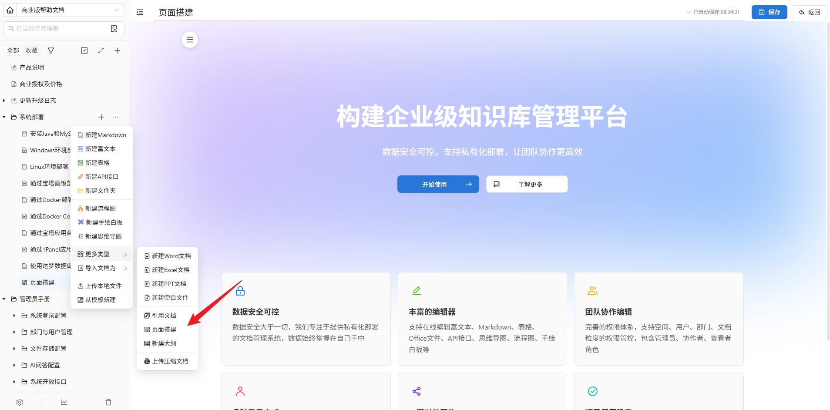This screenshot has width=830, height=410.
Task: Click the lock icon on 数据安全可控 card
Action: 240,291
